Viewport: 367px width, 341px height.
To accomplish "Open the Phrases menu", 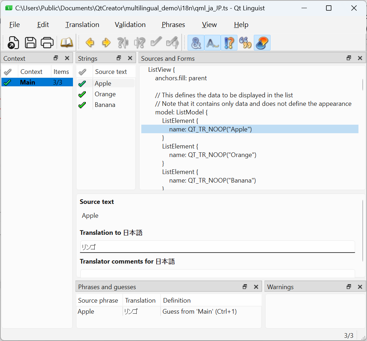I will [x=173, y=25].
